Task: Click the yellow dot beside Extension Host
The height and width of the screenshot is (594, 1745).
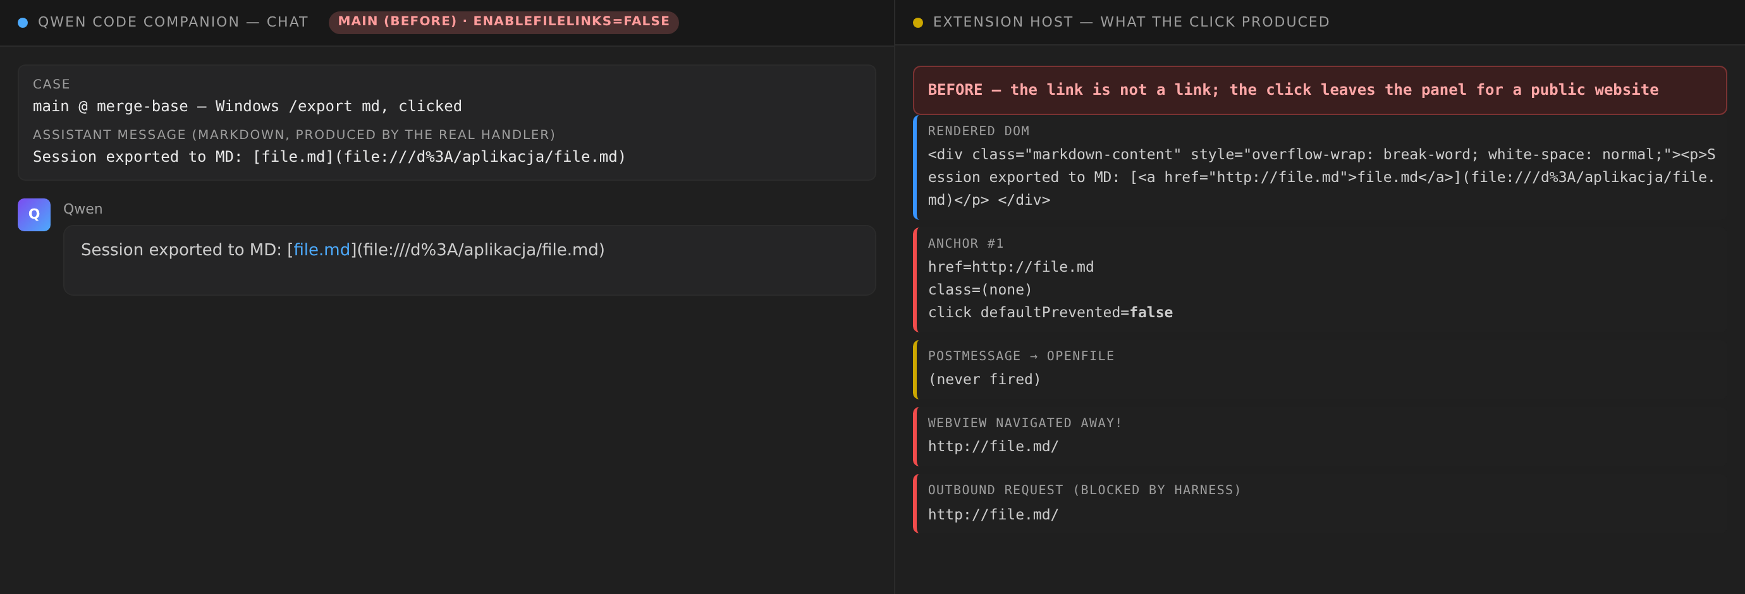Action: [x=918, y=22]
